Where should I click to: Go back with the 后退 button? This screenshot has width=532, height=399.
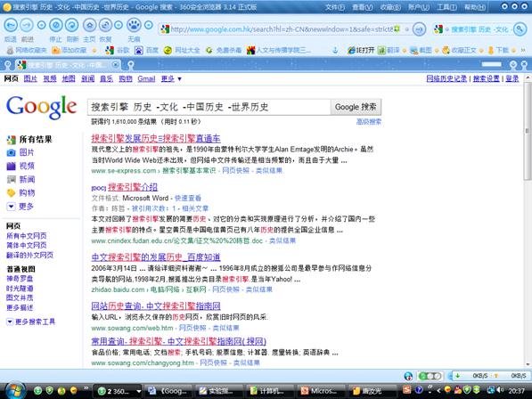[11, 25]
